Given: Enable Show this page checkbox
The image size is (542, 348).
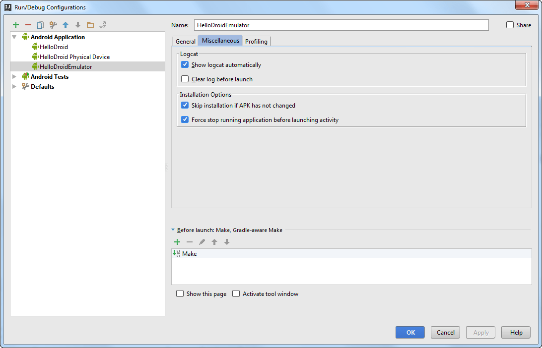Looking at the screenshot, I should click(180, 294).
